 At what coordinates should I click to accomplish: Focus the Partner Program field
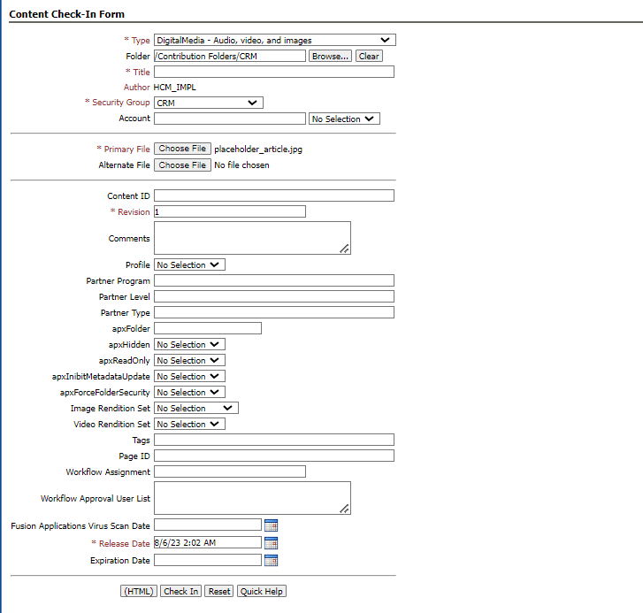274,280
